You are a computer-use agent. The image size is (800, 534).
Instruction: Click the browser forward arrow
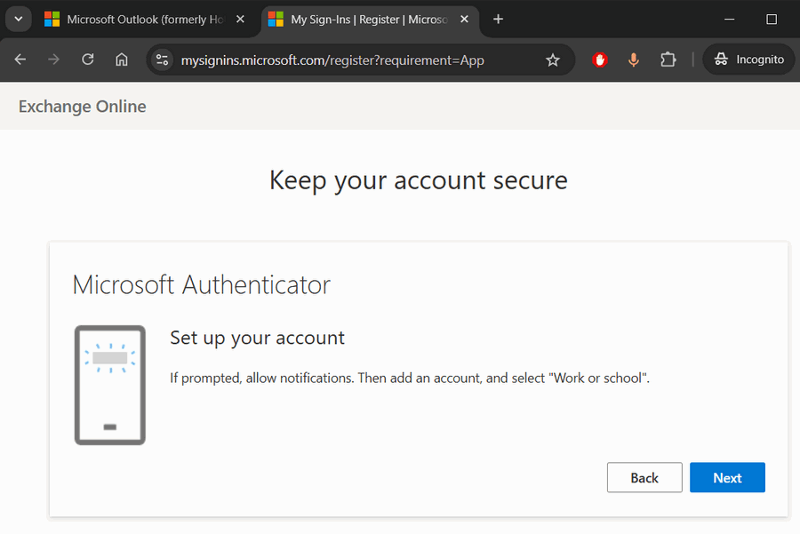click(x=54, y=60)
